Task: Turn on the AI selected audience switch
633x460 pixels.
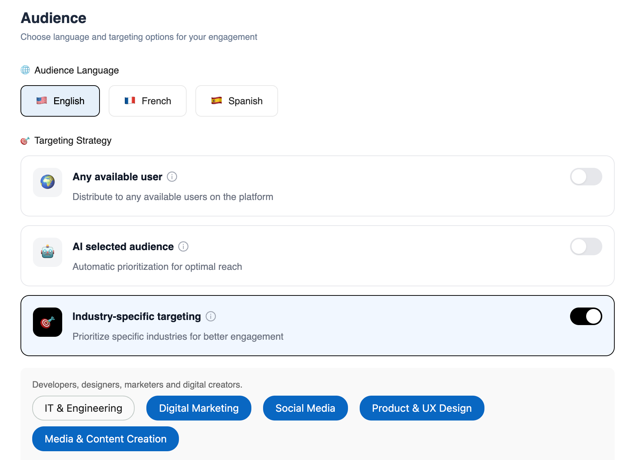Action: point(586,246)
